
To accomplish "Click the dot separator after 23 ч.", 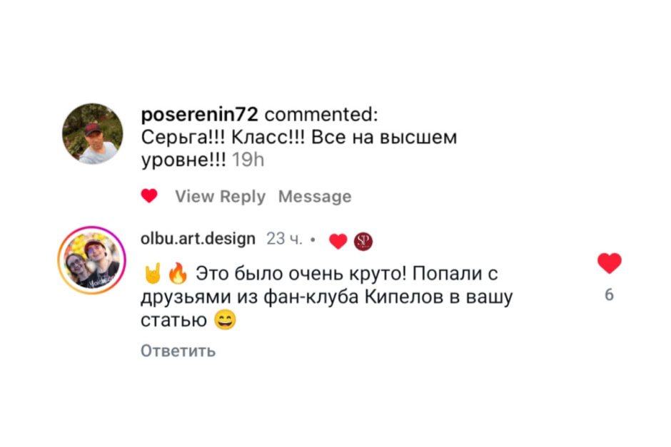I will point(313,240).
